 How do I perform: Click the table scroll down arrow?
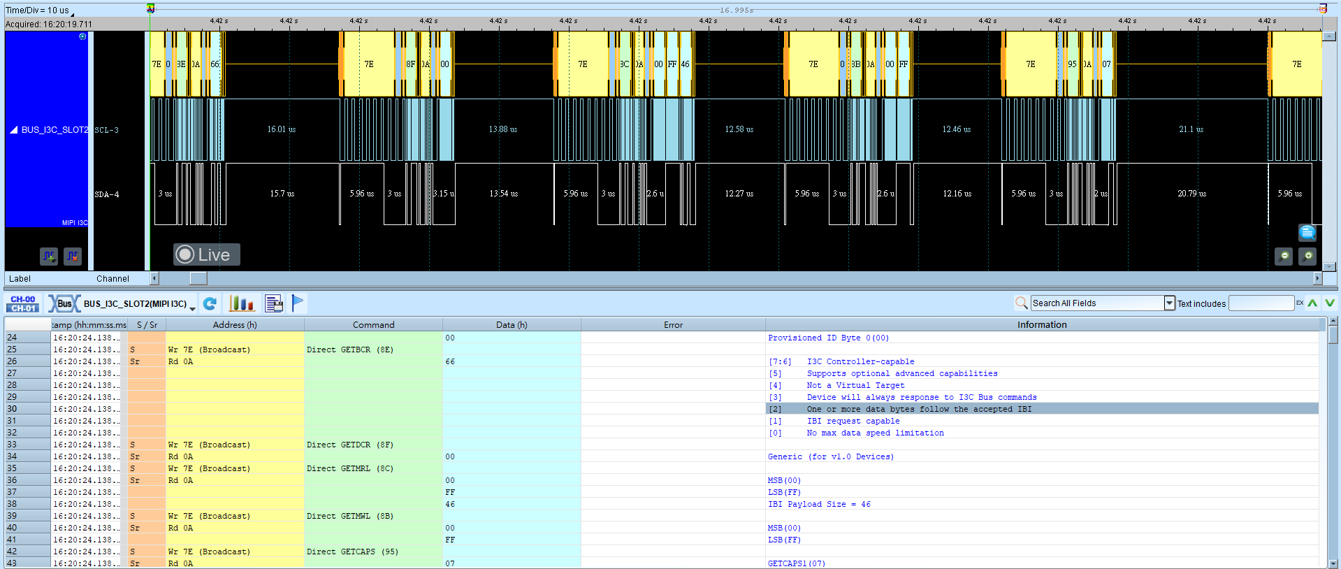click(1333, 563)
